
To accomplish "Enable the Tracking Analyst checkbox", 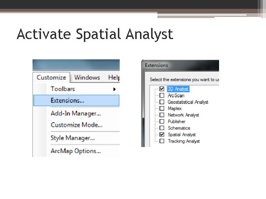I will tap(162, 141).
